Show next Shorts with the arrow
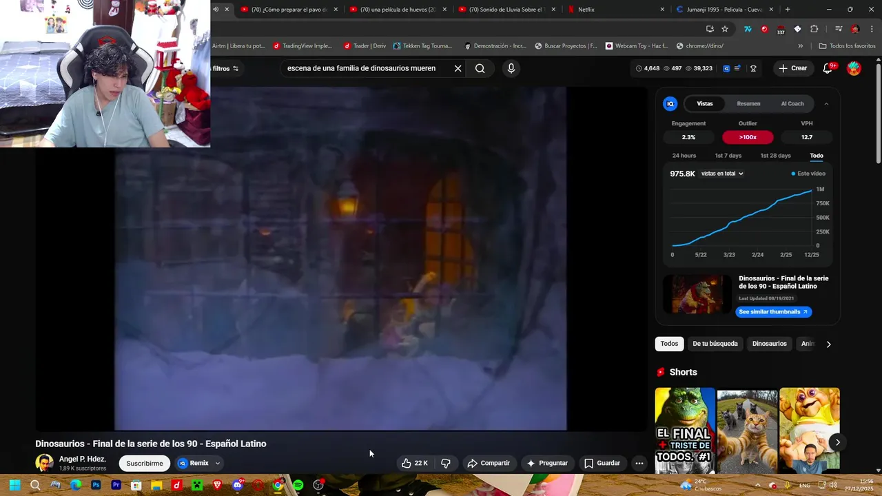The image size is (882, 496). click(x=837, y=442)
